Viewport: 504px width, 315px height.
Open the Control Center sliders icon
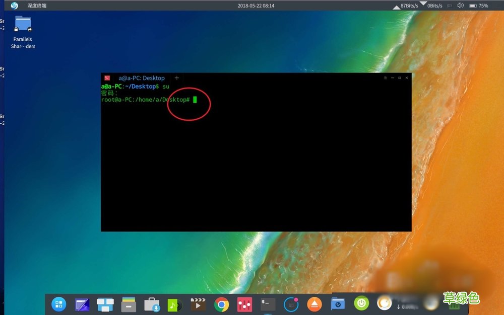click(x=243, y=304)
